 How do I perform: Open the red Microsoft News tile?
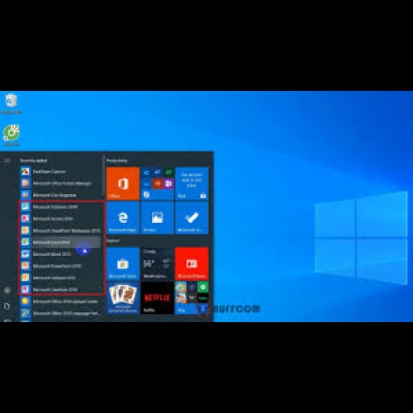[192, 263]
